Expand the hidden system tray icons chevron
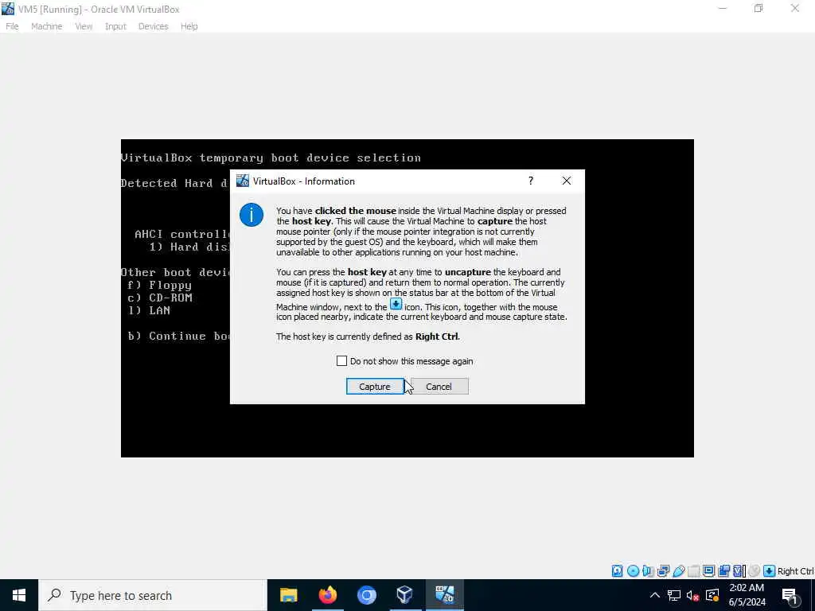Screen dimensions: 815x611 [x=655, y=595]
